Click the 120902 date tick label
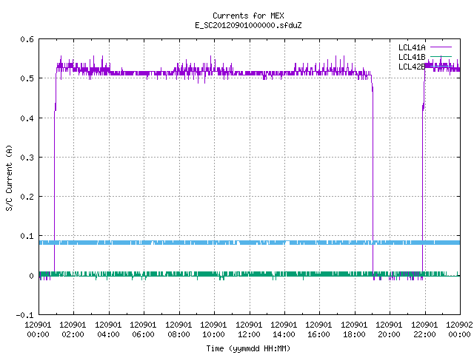The image size is (474, 355). coord(459,325)
